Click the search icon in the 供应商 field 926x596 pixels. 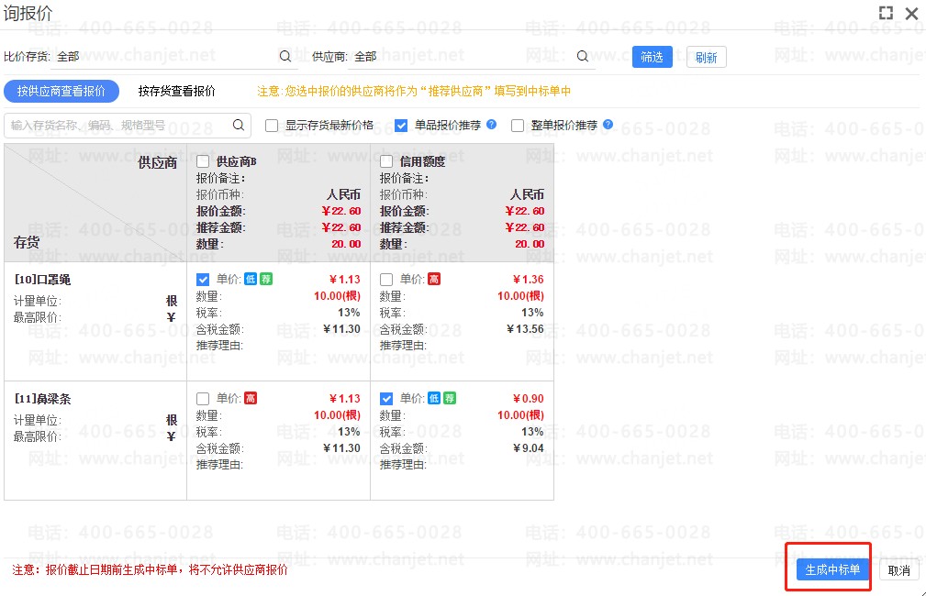tap(582, 56)
